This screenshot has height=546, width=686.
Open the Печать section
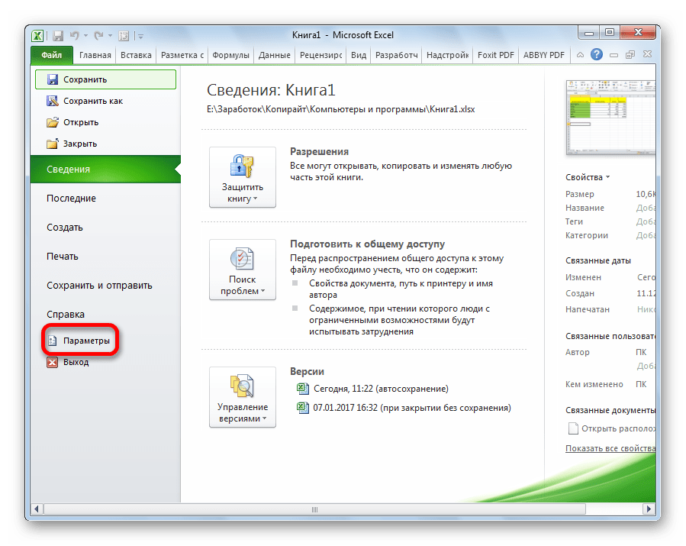point(105,256)
